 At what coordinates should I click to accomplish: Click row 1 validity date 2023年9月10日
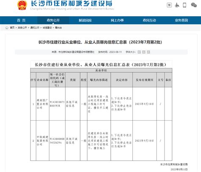(144, 104)
